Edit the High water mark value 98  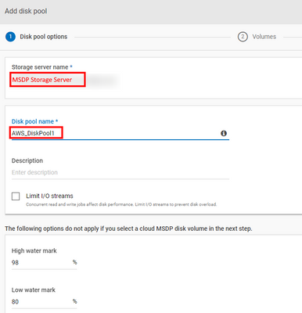(44, 262)
